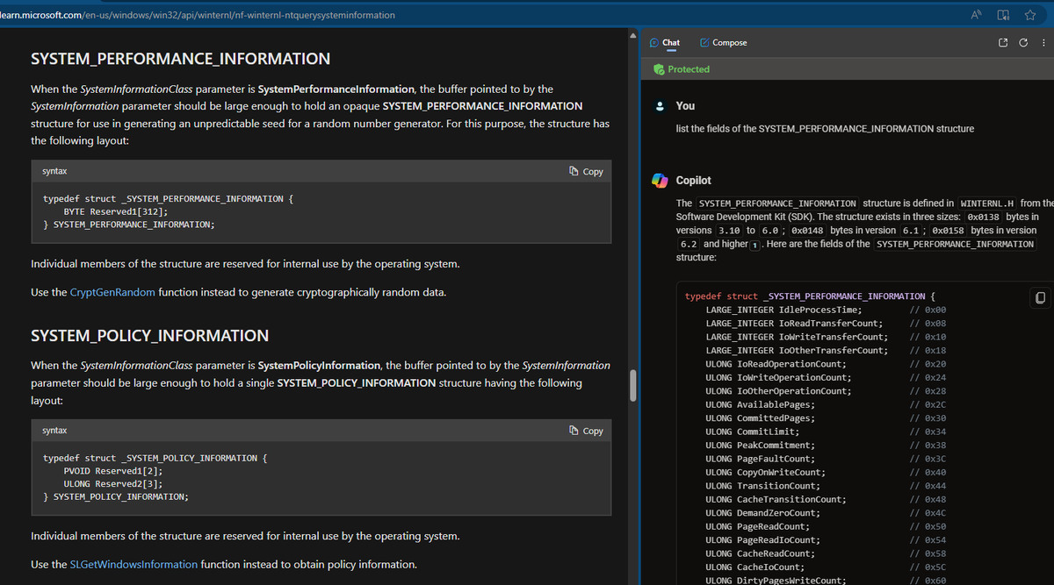Copy the SYSTEM_POLICY_INFORMATION syntax block
The width and height of the screenshot is (1054, 585).
(x=586, y=431)
